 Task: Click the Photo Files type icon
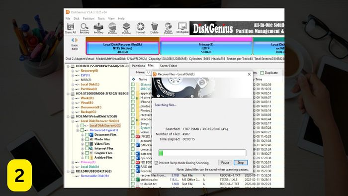[91, 139]
